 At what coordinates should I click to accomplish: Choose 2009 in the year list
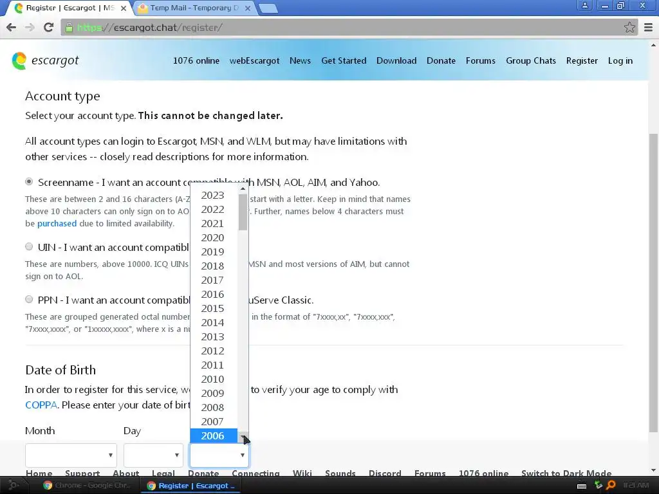(214, 394)
